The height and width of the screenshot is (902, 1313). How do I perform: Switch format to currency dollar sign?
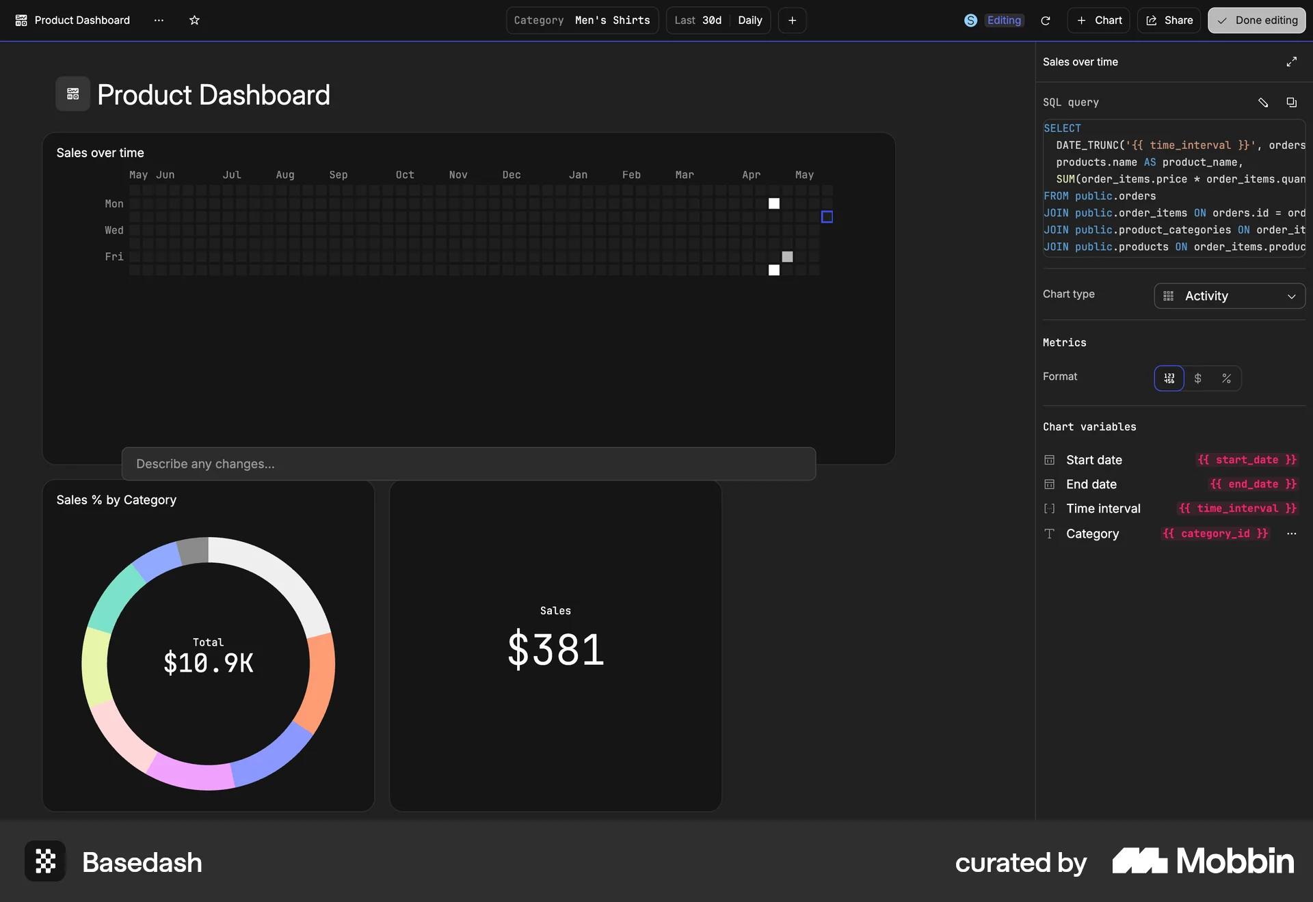tap(1198, 378)
